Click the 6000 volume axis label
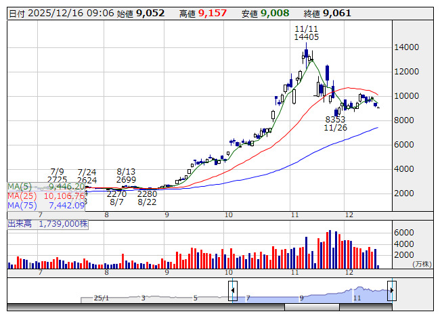Viewport: 442px width, 318px height. (x=404, y=233)
